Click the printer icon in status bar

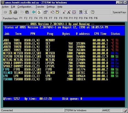(x=125, y=111)
